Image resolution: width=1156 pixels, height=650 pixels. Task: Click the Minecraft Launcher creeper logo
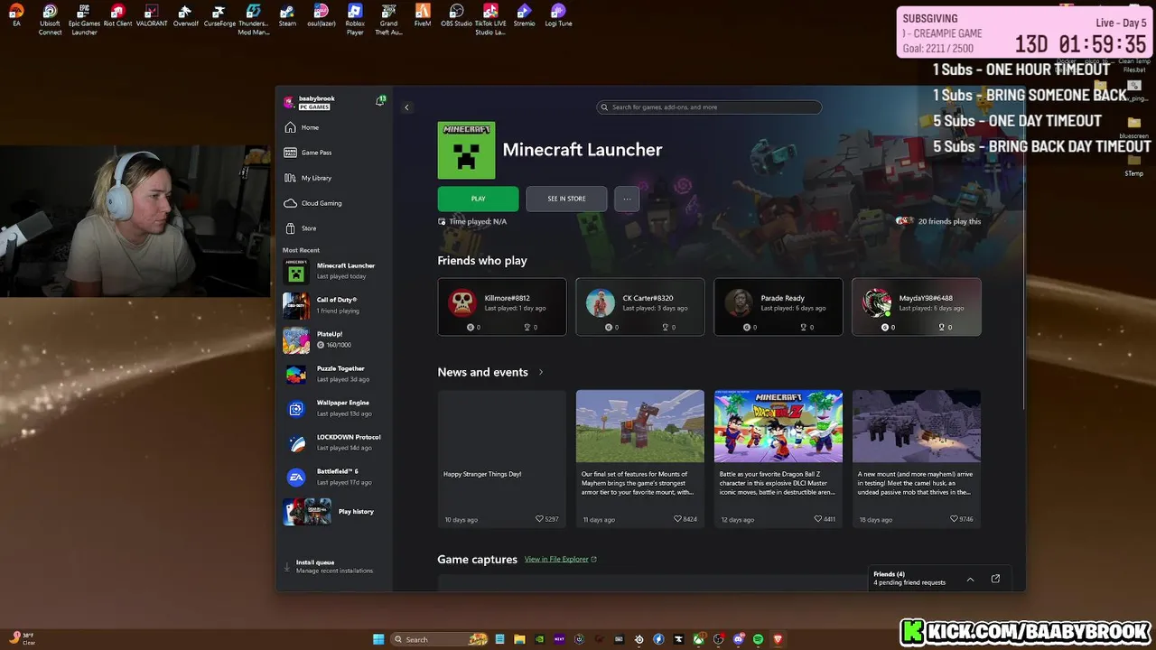pos(466,150)
